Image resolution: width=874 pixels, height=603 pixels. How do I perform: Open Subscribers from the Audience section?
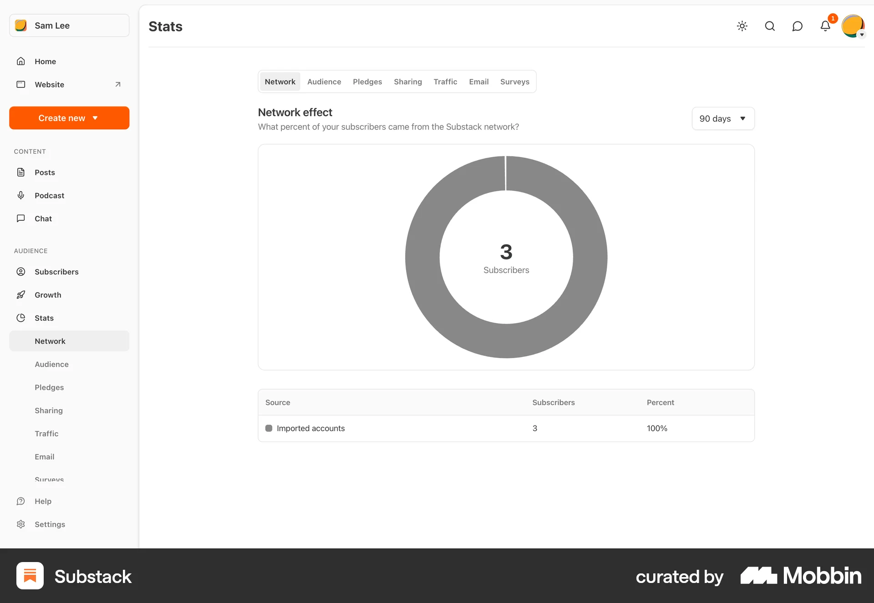click(x=56, y=272)
